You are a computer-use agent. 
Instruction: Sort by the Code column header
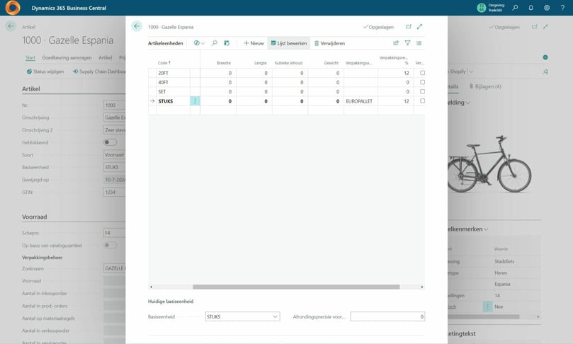164,63
